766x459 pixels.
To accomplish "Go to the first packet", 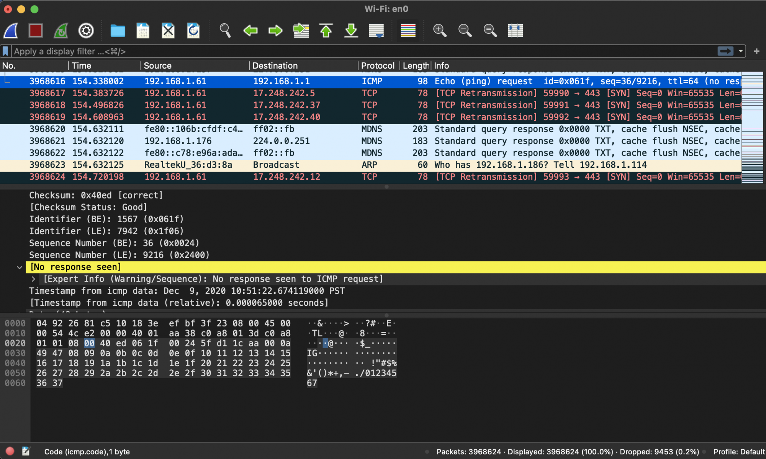I will point(326,30).
